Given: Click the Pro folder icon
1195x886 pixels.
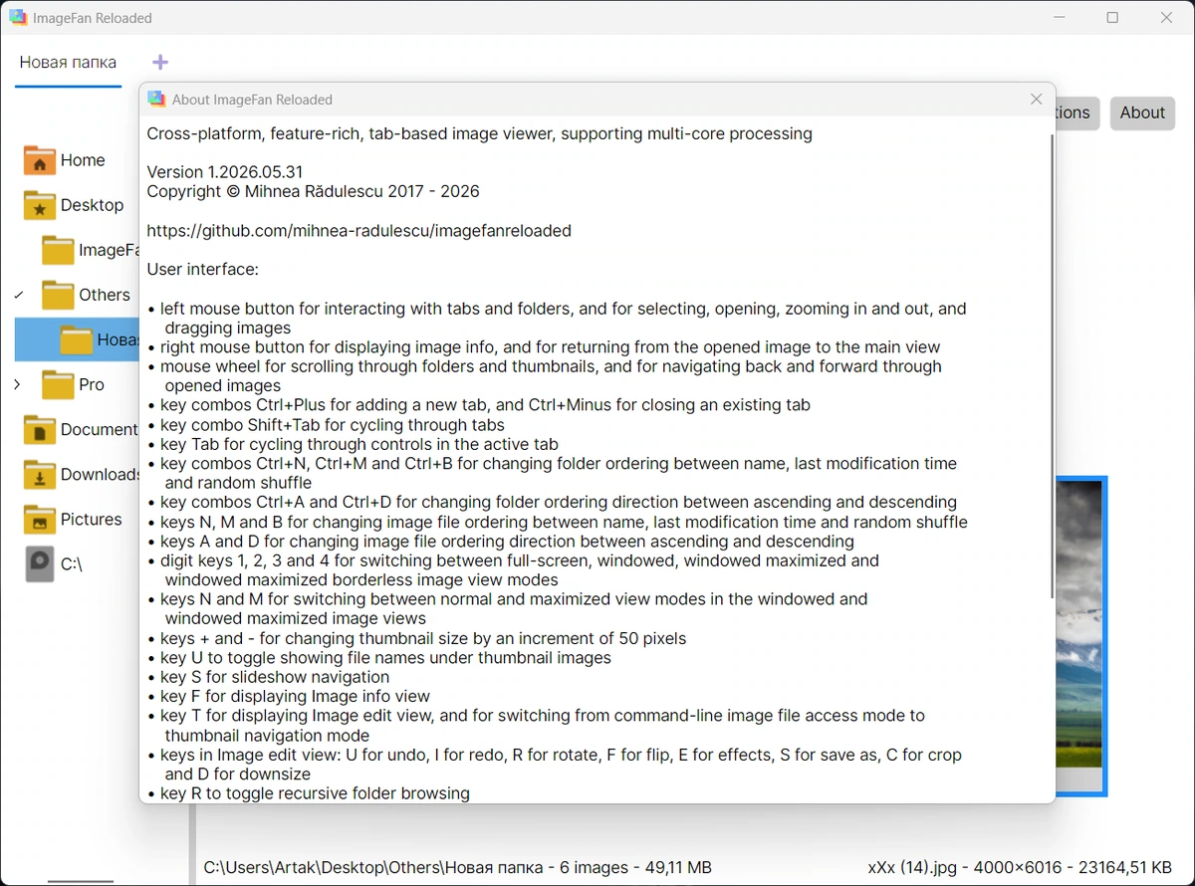Looking at the screenshot, I should tap(58, 384).
